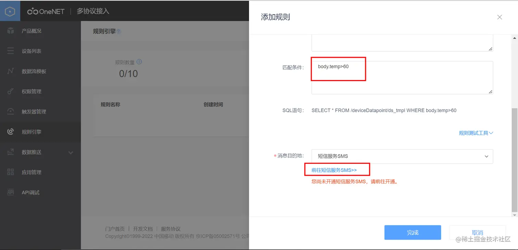Viewport: 518px width, 250px height.
Task: Click into the 匹配条件 text area
Action: click(402, 78)
